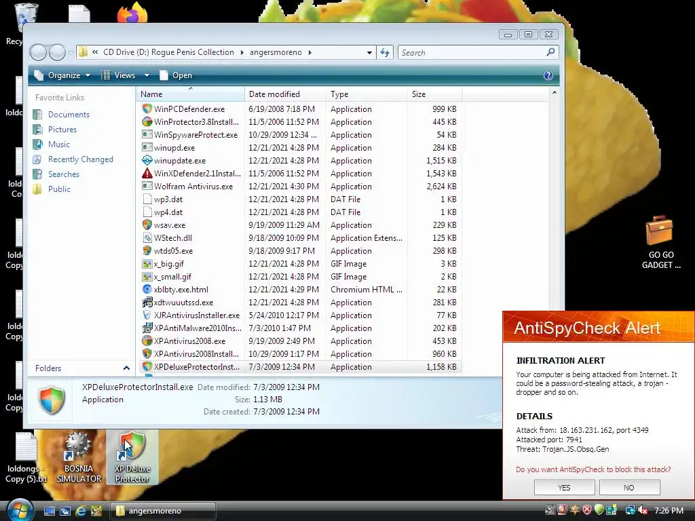The width and height of the screenshot is (695, 521).
Task: Open the Views dropdown arrow
Action: [x=147, y=75]
